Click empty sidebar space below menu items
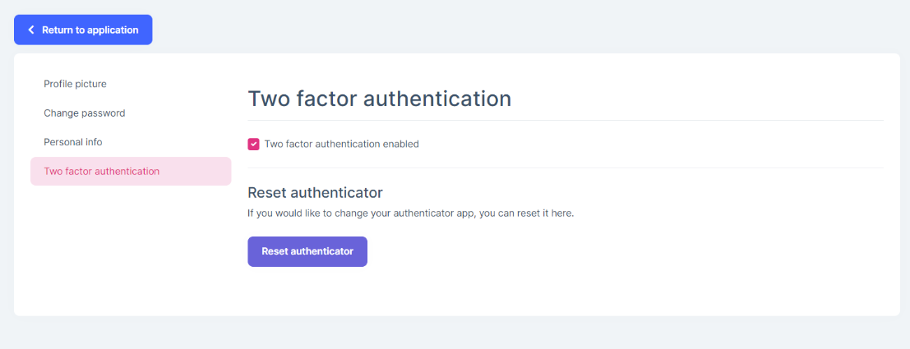 coord(131,246)
